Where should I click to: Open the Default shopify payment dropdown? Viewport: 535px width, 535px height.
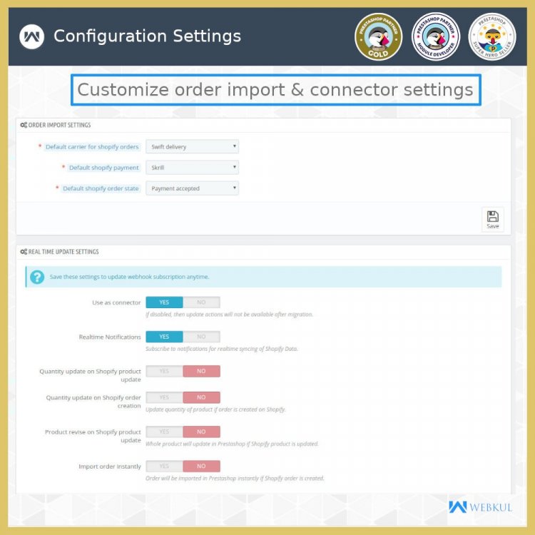pyautogui.click(x=192, y=168)
